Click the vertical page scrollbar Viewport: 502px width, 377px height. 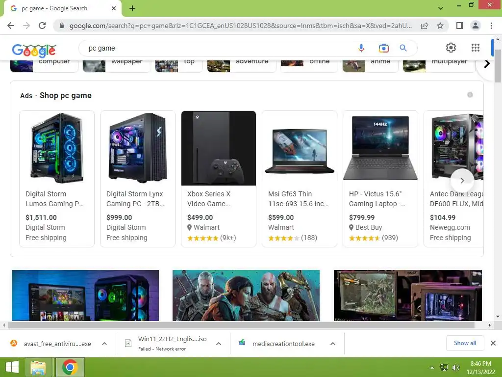498,66
